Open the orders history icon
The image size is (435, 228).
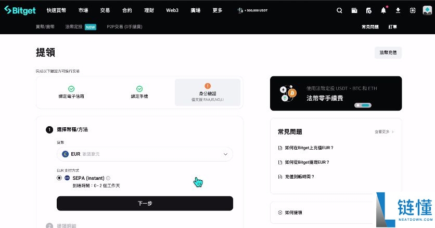(x=369, y=10)
